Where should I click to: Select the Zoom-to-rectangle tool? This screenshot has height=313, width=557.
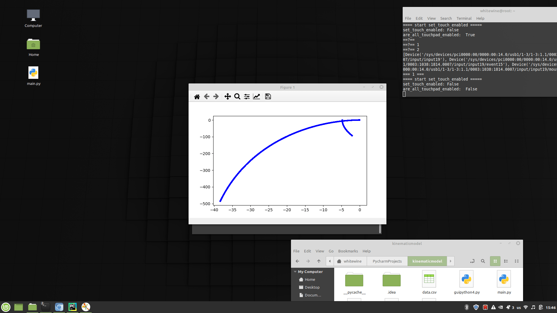[237, 96]
